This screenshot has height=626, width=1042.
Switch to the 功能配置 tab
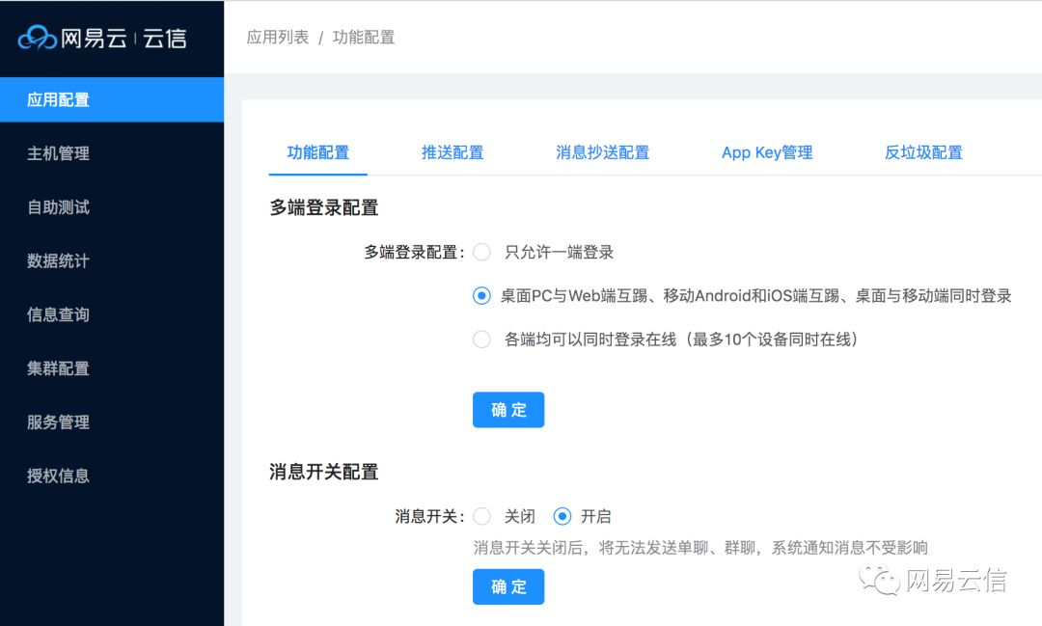(x=317, y=152)
